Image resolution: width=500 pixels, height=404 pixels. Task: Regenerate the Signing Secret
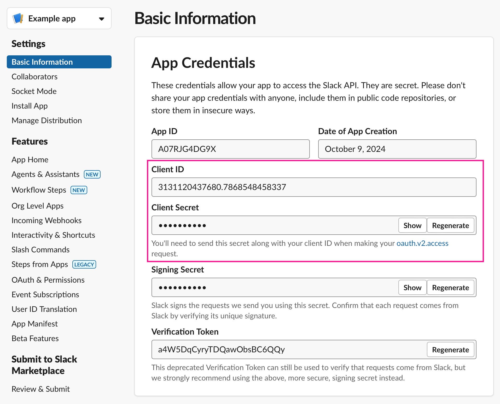(x=450, y=288)
